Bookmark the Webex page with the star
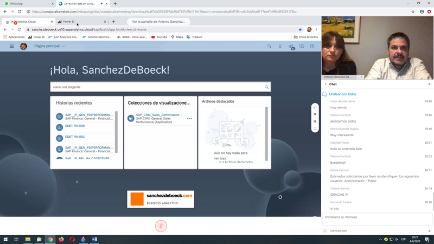434x244 pixels. 413,11
